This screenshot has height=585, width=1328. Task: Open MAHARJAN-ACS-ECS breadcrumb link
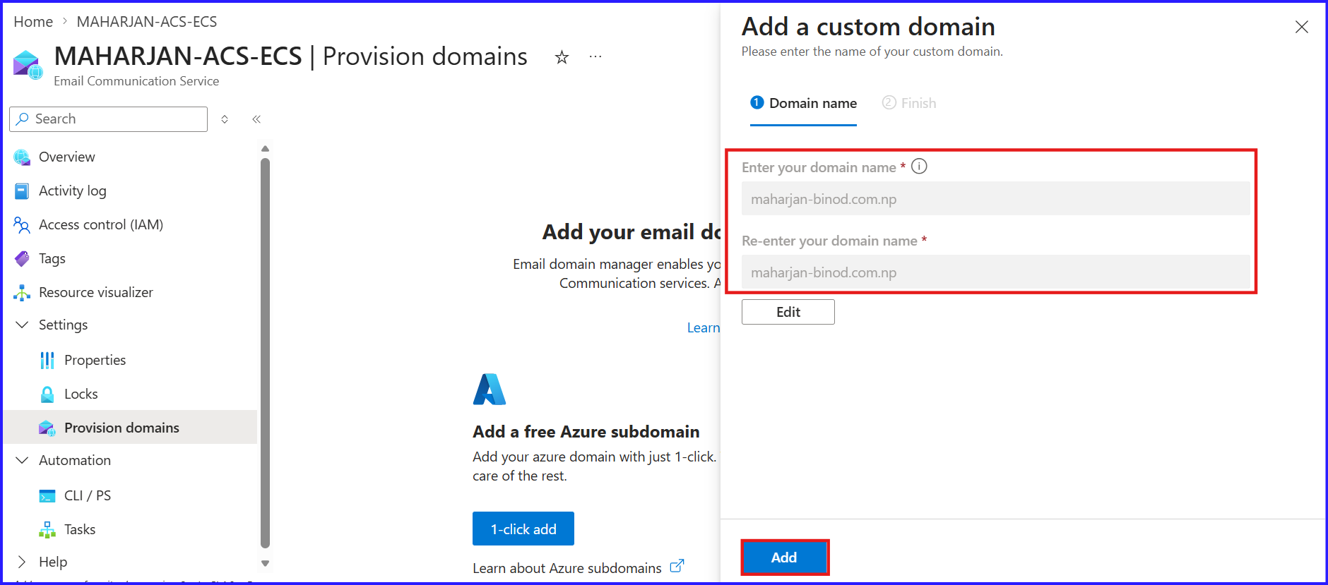[x=147, y=22]
